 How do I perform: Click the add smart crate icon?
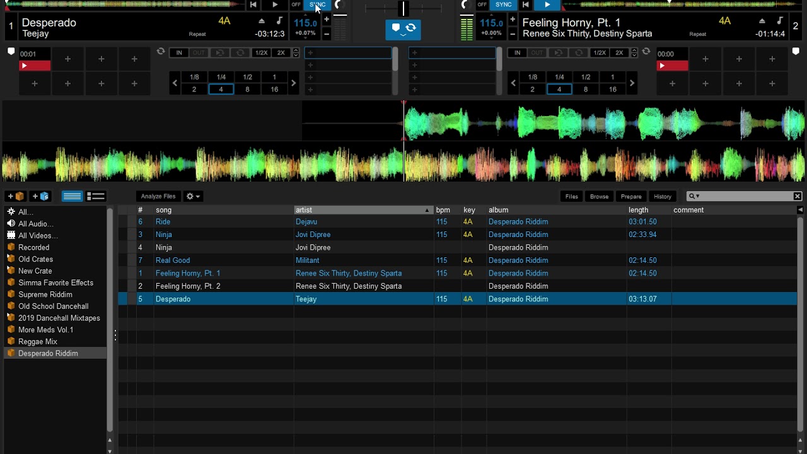(40, 196)
